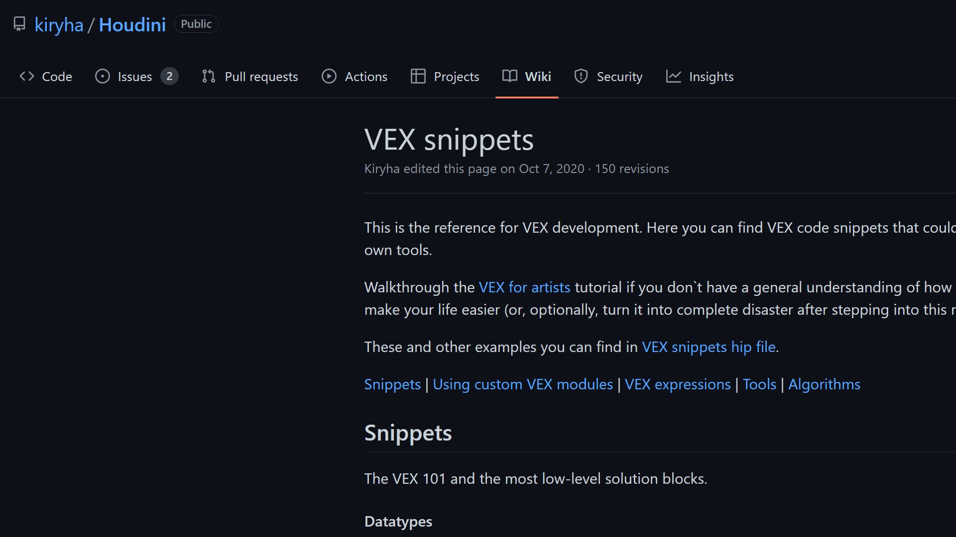Go to the Houdini repository link
956x537 pixels.
[132, 25]
